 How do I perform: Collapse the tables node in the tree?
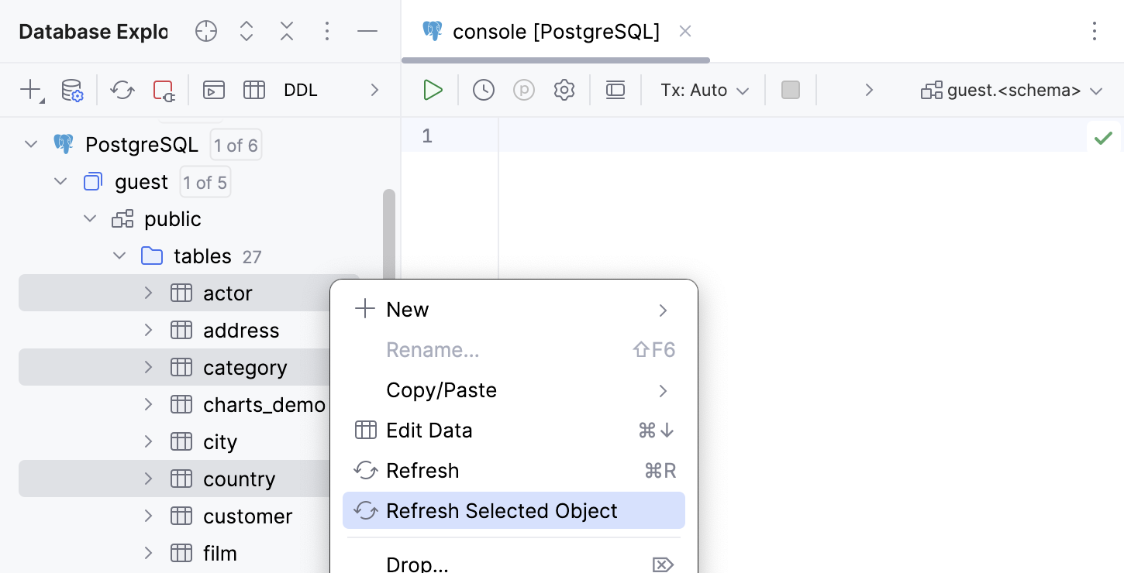pyautogui.click(x=118, y=256)
